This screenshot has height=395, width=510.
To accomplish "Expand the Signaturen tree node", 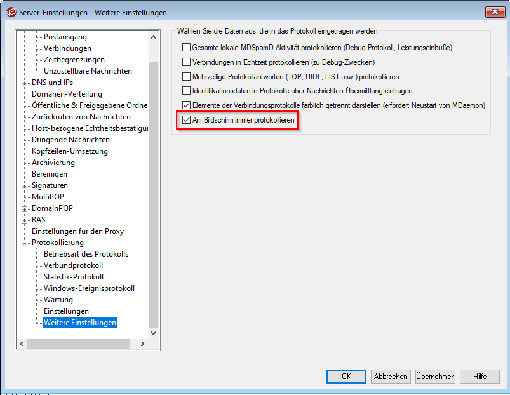I will pos(25,185).
